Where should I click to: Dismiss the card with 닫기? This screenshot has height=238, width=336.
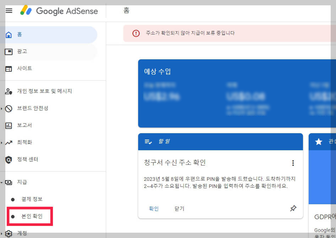179,209
